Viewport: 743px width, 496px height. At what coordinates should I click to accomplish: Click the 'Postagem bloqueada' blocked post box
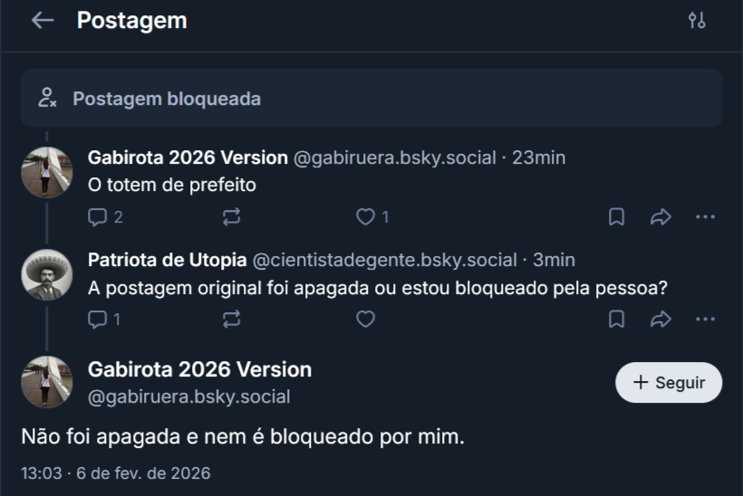pos(371,98)
